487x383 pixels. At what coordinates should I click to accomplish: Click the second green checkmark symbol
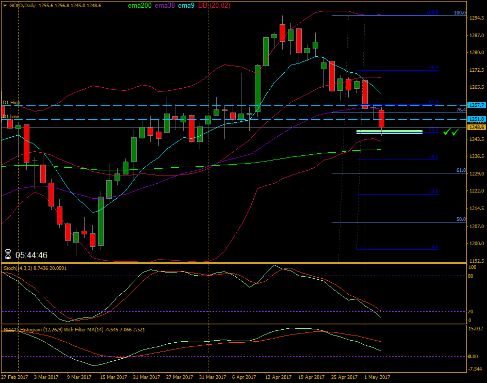[x=454, y=133]
